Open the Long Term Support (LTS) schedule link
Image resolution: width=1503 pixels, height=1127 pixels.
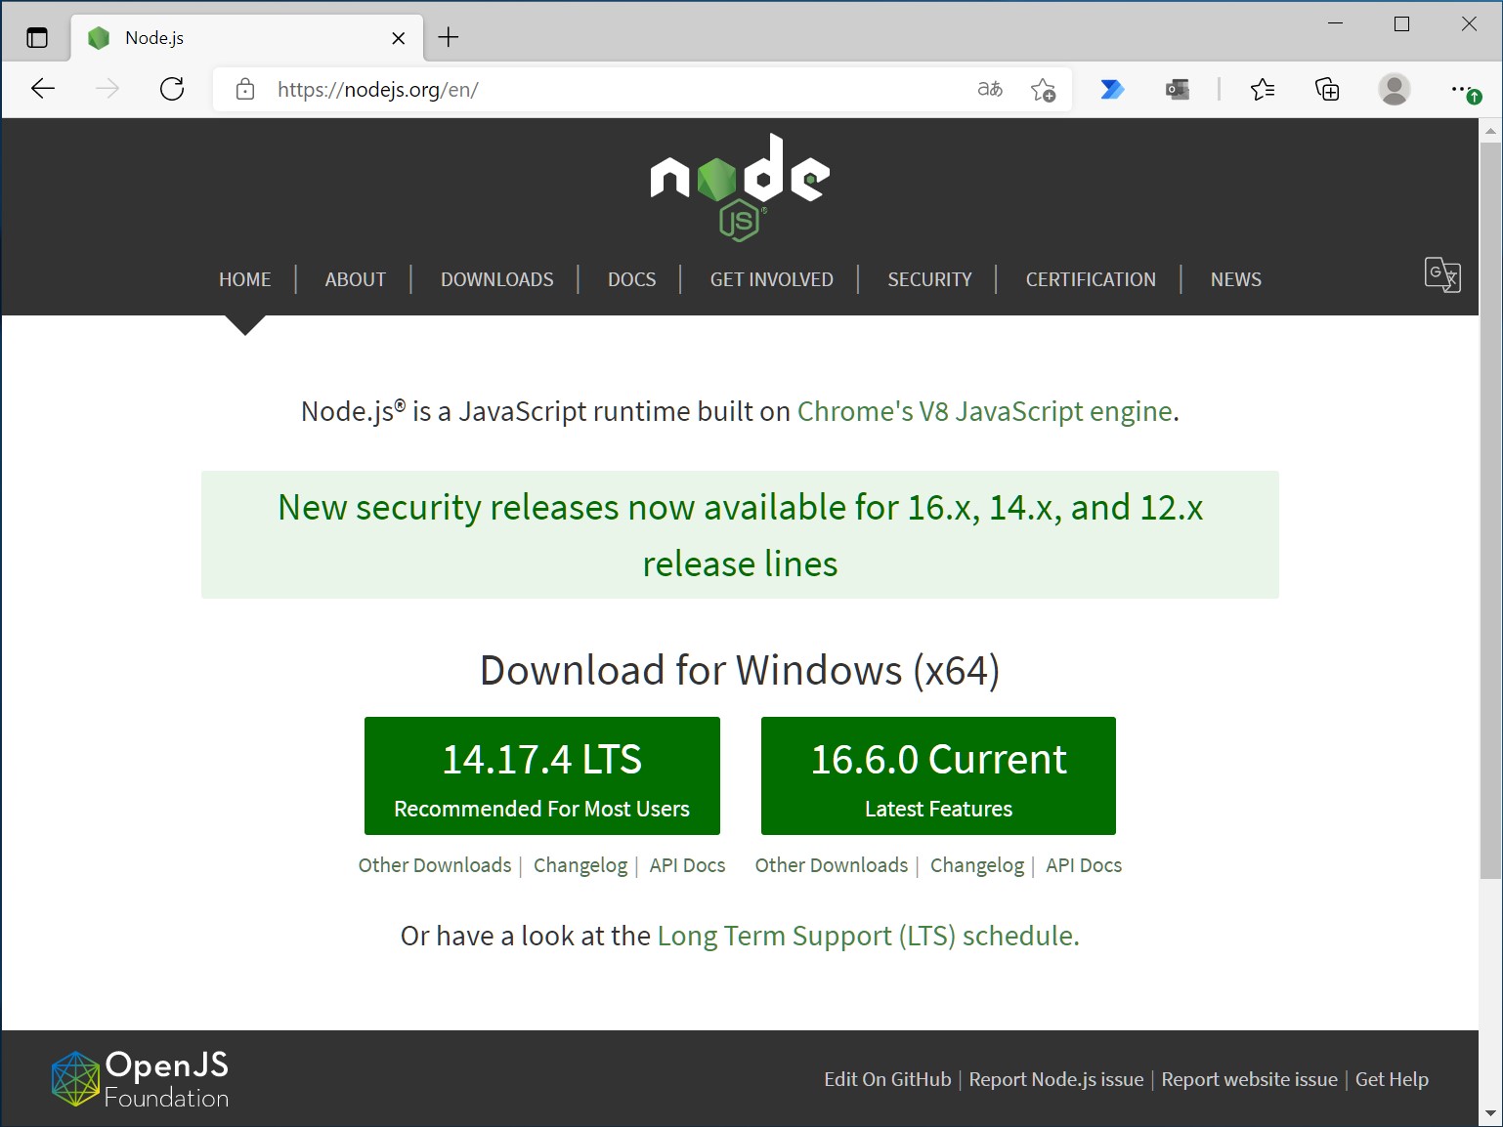click(866, 935)
